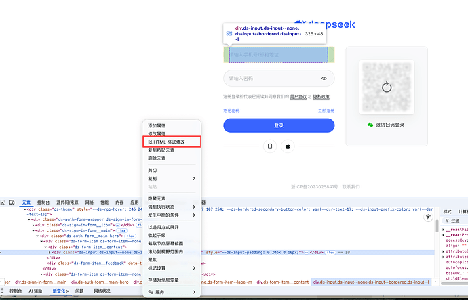
Task: Click the Apple sign-in icon
Action: pyautogui.click(x=288, y=146)
